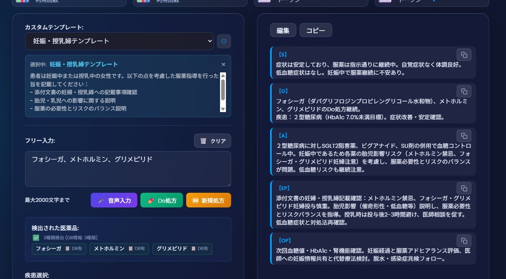This screenshot has width=506, height=279.
Task: Click the template description scrollbar up arrow
Action: (x=223, y=75)
